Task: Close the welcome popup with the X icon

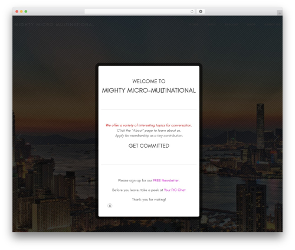Action: pos(110,206)
